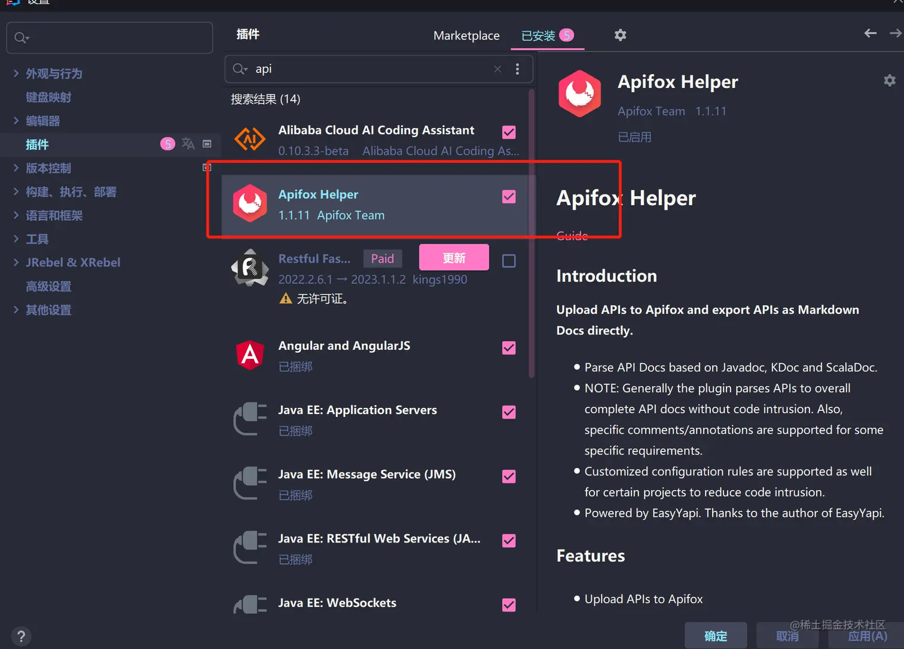Toggle the Angular and AngularJS checkbox
The image size is (904, 649).
(509, 348)
